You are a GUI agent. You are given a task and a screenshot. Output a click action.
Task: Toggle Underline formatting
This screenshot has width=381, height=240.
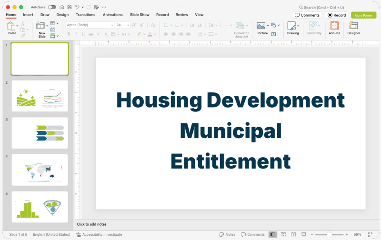(x=83, y=34)
